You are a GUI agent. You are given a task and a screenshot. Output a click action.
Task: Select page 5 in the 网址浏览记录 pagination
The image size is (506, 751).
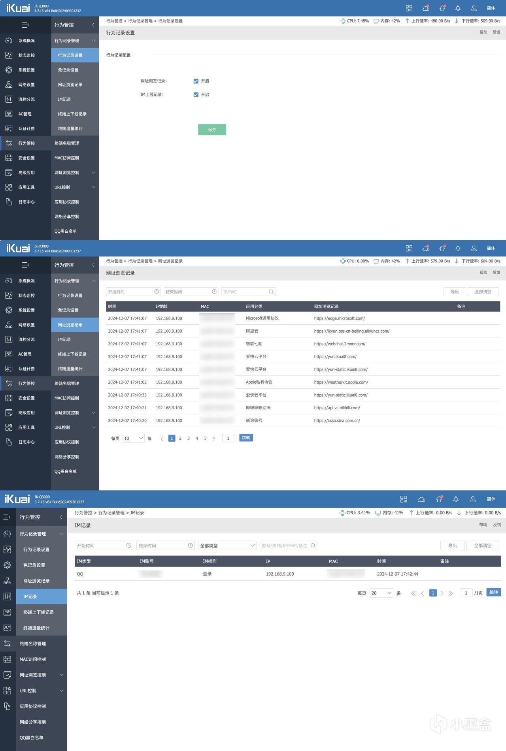[205, 438]
